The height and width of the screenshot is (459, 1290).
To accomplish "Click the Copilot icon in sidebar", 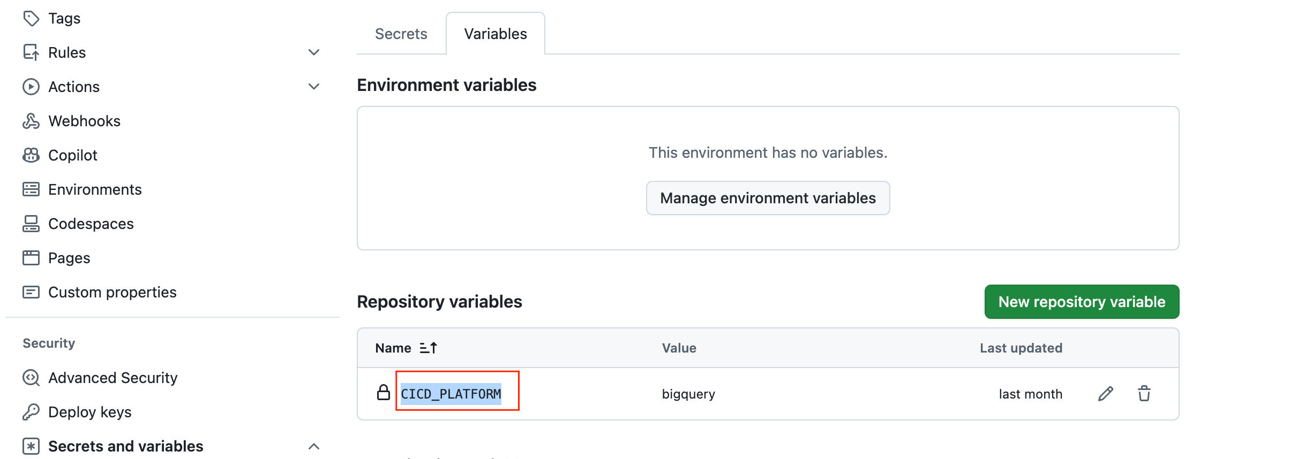I will [x=31, y=155].
